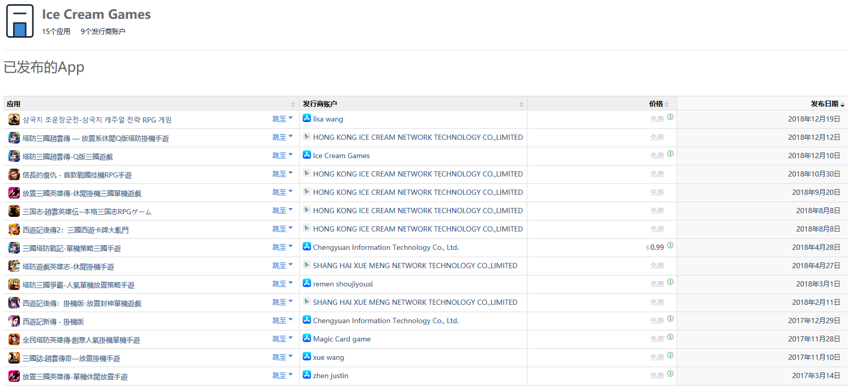Open publisher link xue wang
Image resolution: width=851 pixels, height=386 pixels.
click(x=328, y=357)
